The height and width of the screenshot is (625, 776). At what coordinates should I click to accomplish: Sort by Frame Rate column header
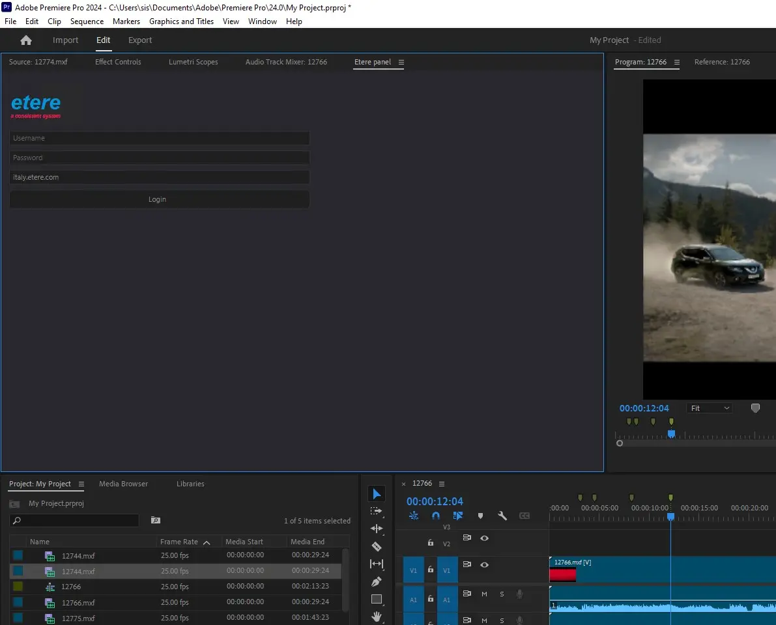(179, 542)
